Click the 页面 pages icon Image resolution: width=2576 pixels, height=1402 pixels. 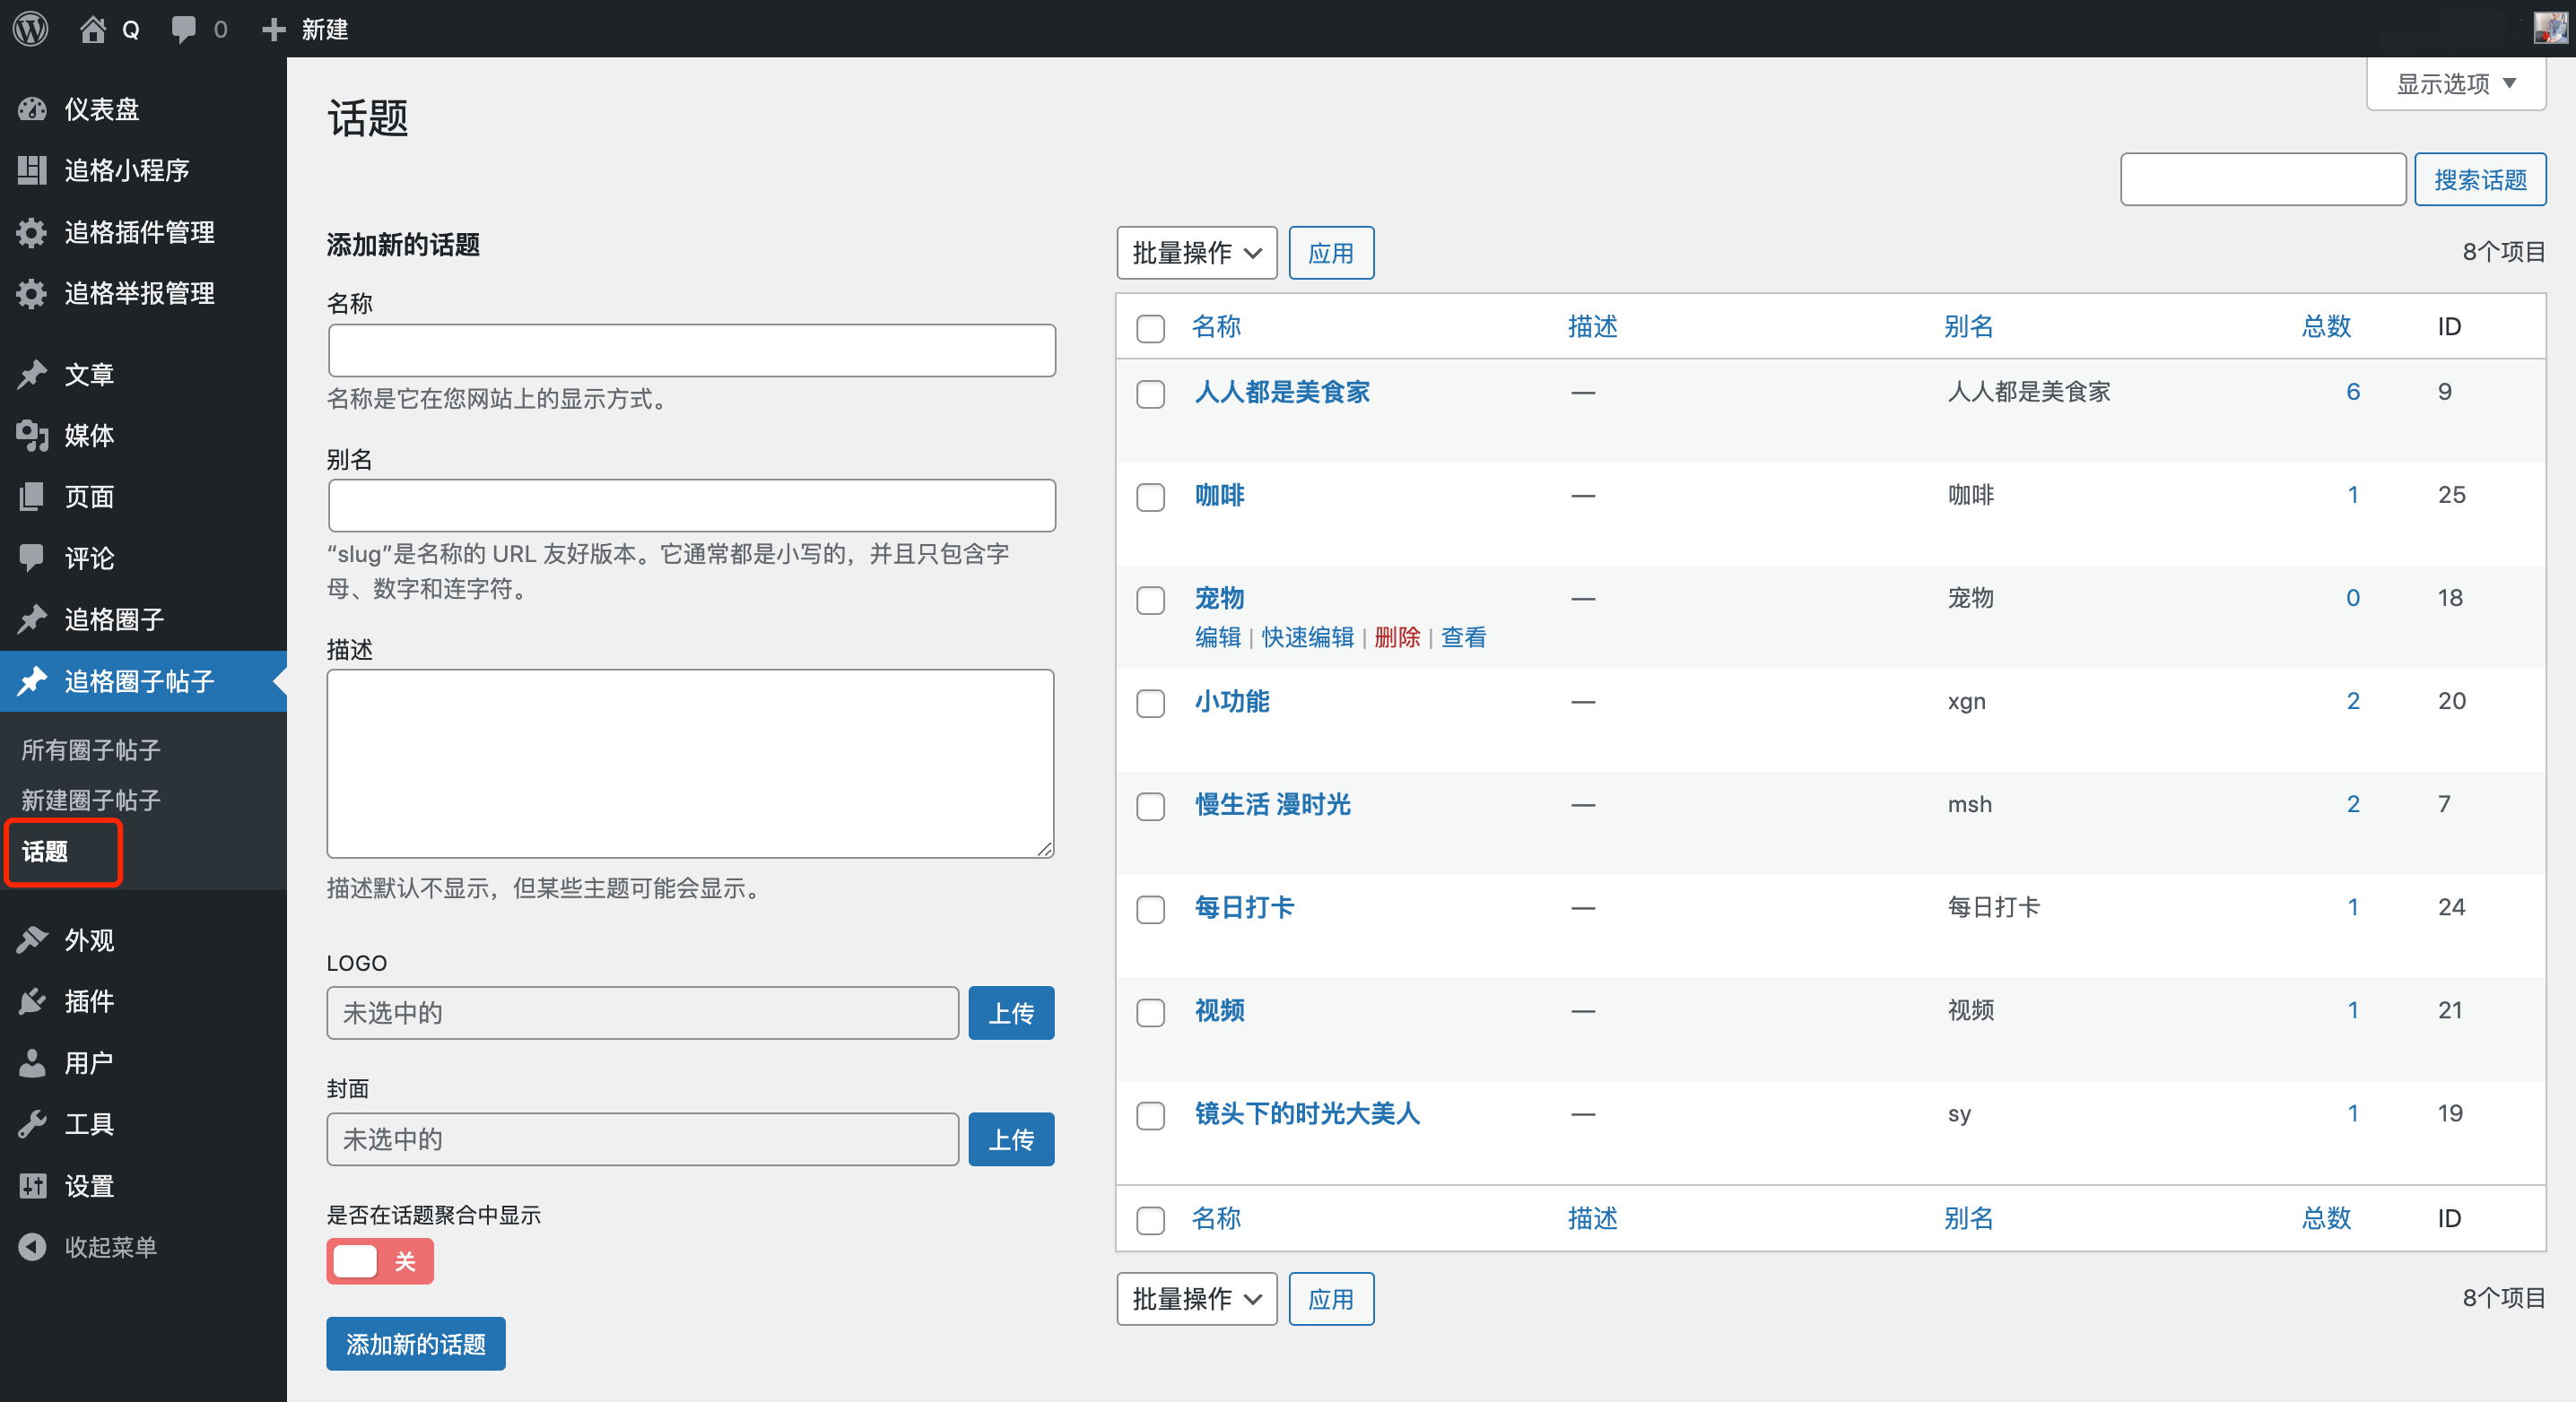tap(32, 497)
